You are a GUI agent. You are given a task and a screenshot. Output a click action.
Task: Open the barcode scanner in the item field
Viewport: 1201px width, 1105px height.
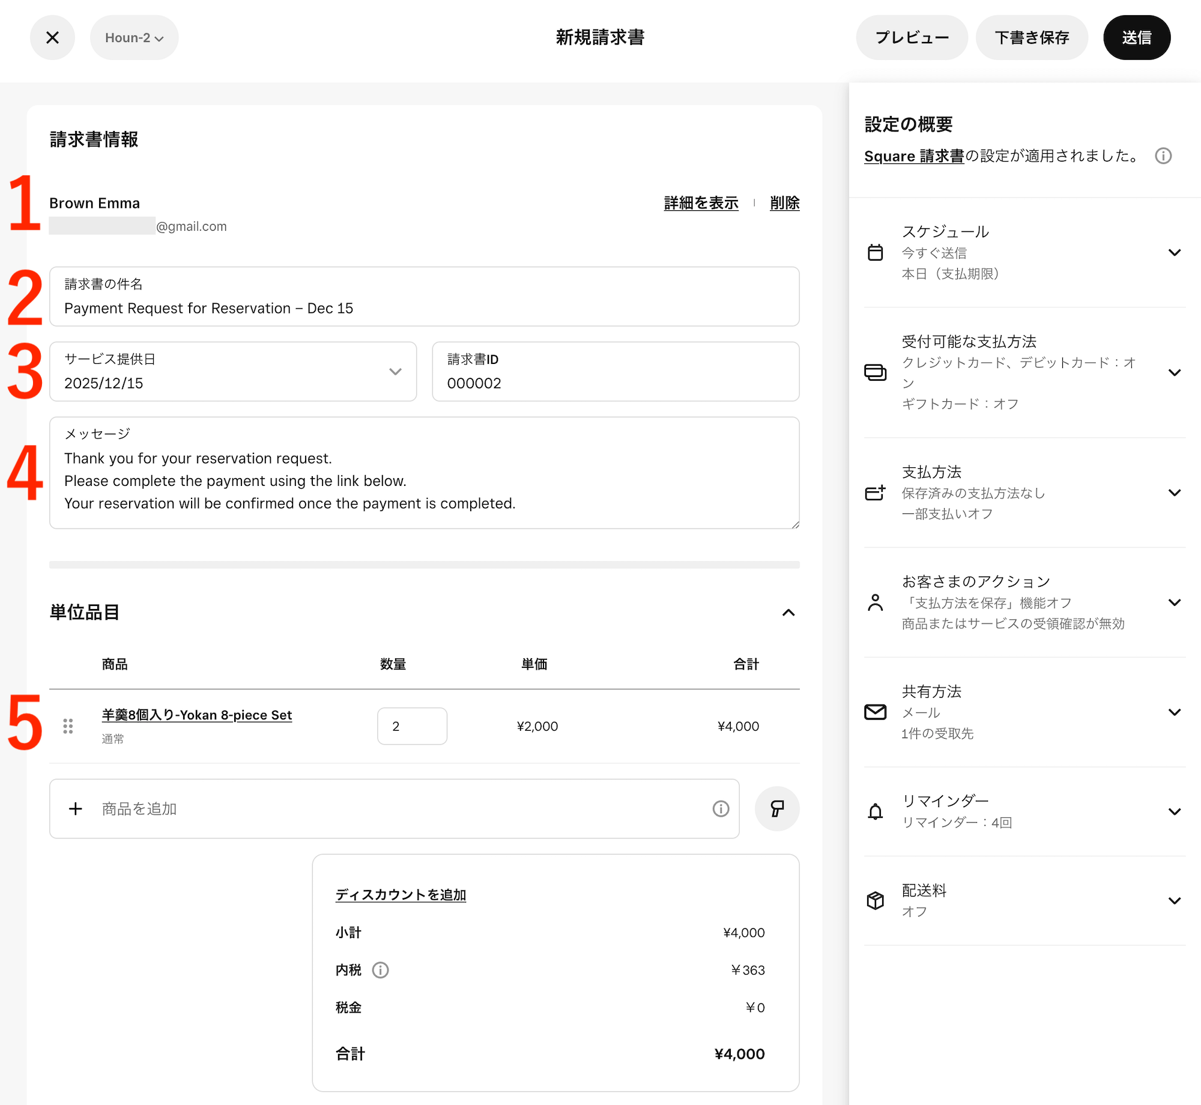(776, 809)
